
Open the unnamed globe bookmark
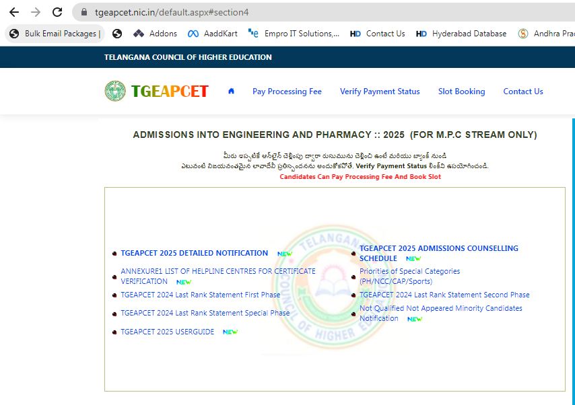[117, 34]
